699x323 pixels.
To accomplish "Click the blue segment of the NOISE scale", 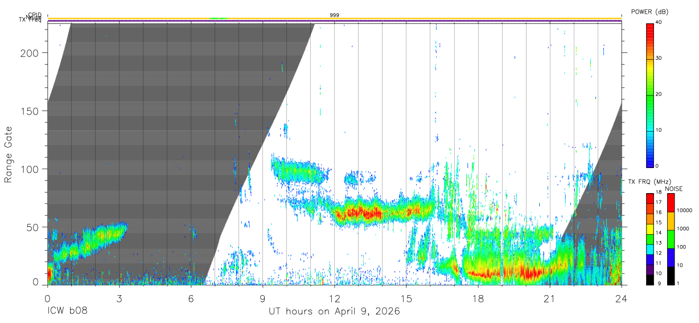I will pyautogui.click(x=670, y=257).
